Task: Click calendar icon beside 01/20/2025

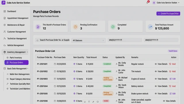Action: (x=55, y=64)
